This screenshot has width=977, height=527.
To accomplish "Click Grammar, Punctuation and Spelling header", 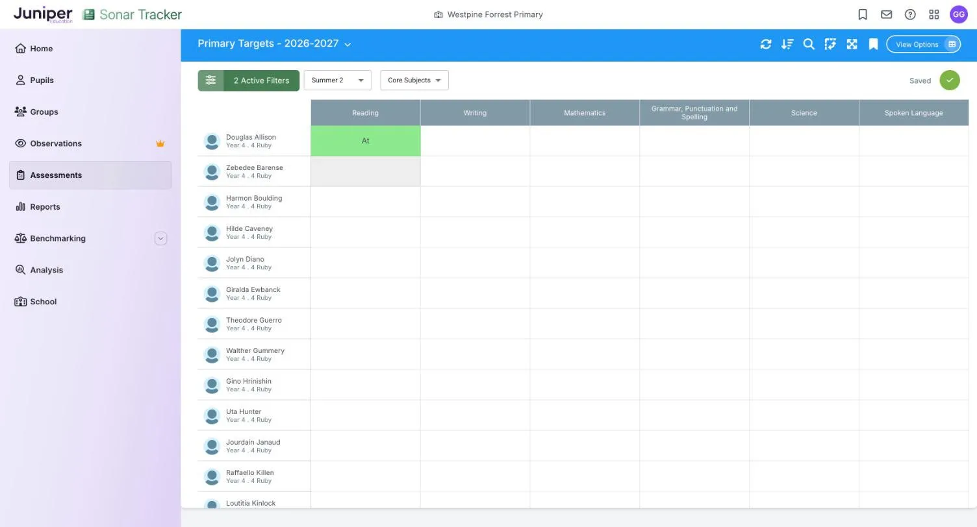I will (694, 113).
